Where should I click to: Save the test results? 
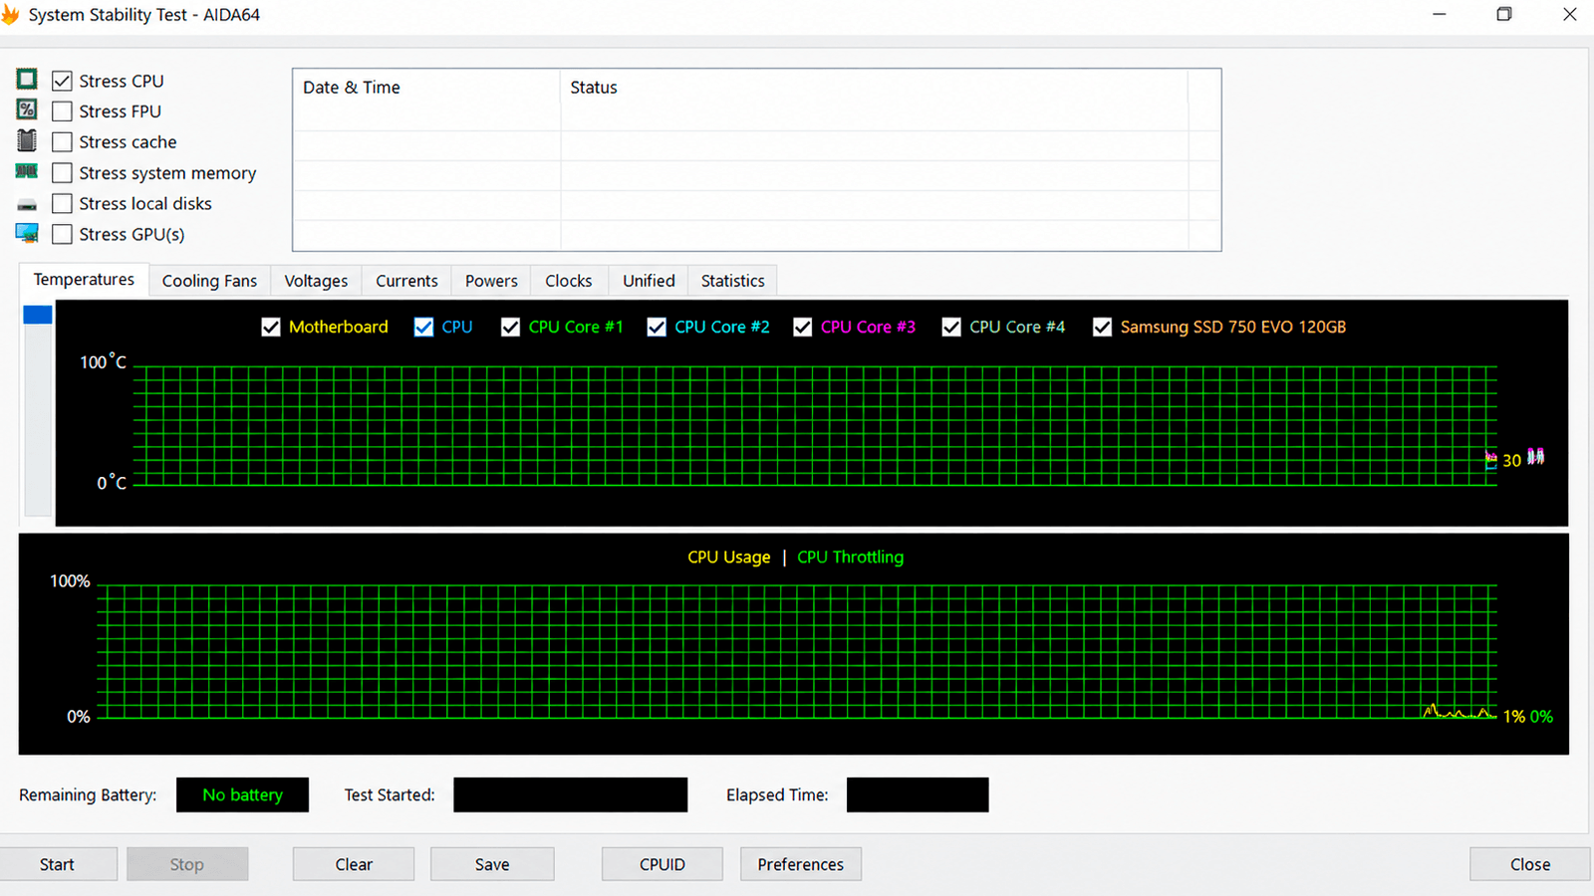(492, 864)
